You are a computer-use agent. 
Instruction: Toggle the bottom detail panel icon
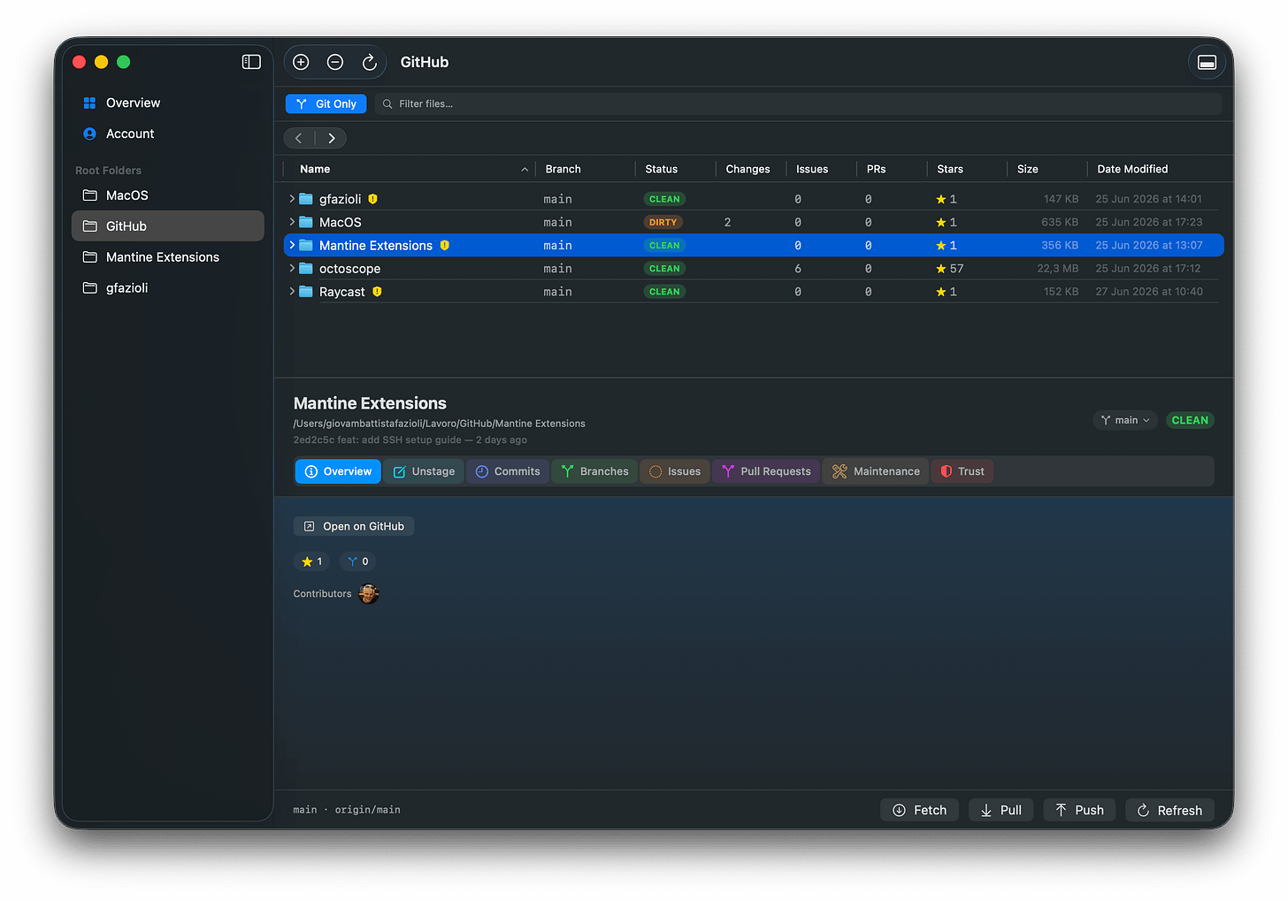tap(1207, 62)
